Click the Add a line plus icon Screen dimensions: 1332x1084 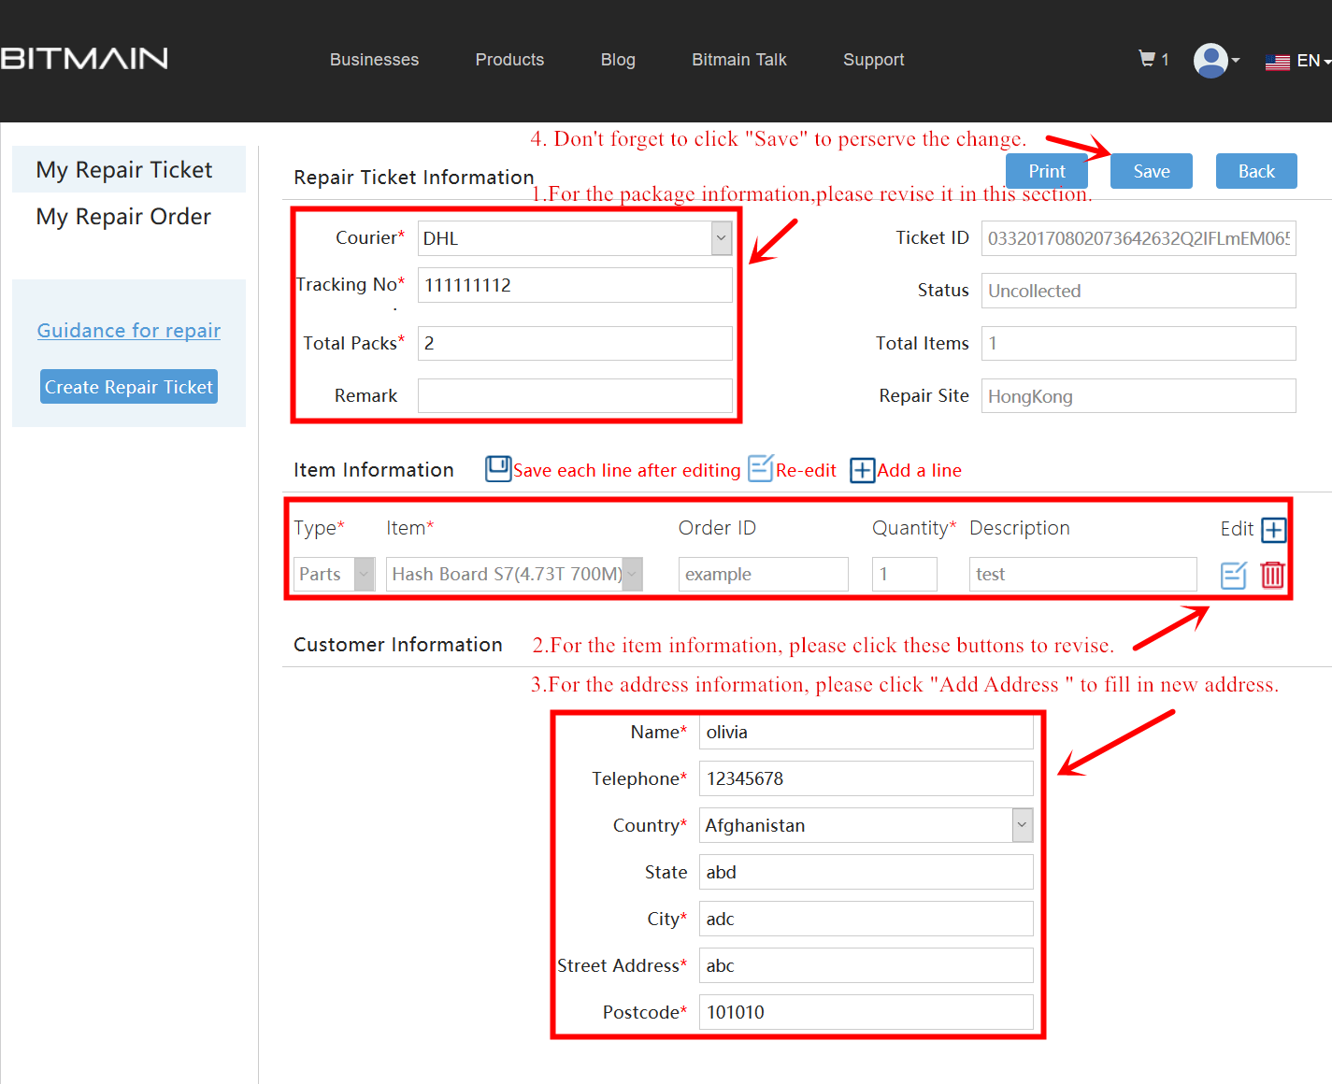coord(861,471)
